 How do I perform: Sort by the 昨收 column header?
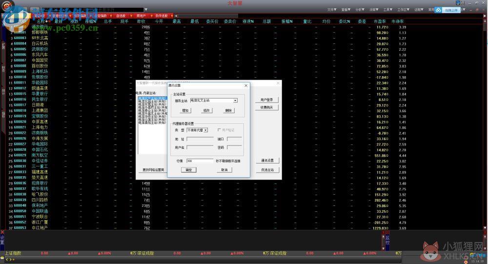click(142, 21)
